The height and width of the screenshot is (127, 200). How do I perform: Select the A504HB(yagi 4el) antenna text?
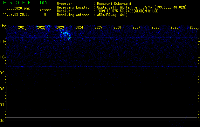tap(112, 15)
